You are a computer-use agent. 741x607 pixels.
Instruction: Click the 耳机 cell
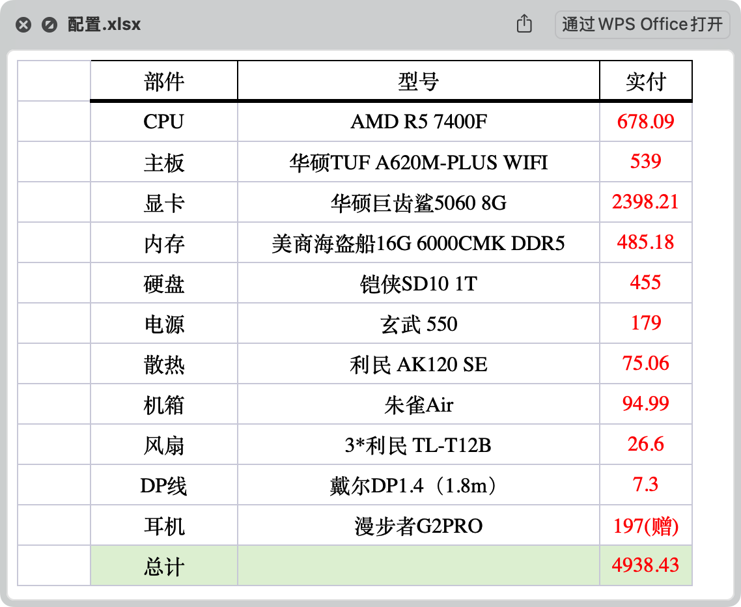point(164,525)
